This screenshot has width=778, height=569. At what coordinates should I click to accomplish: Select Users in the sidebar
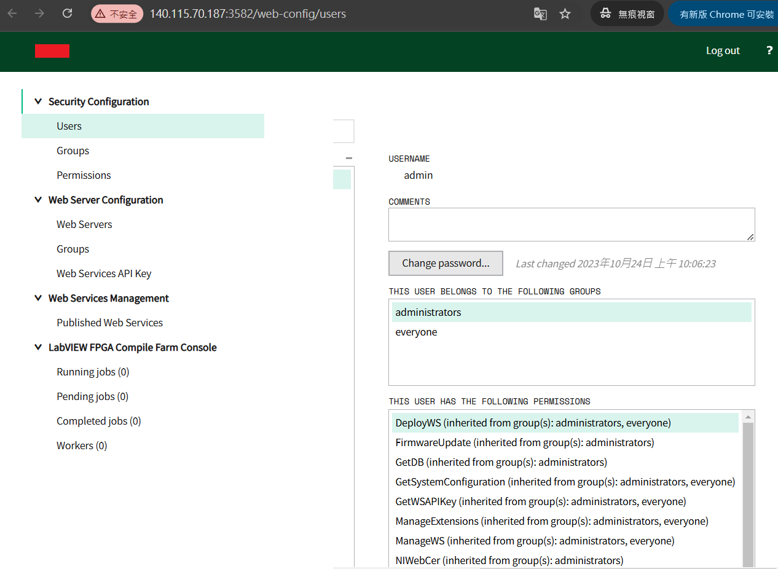tap(143, 126)
